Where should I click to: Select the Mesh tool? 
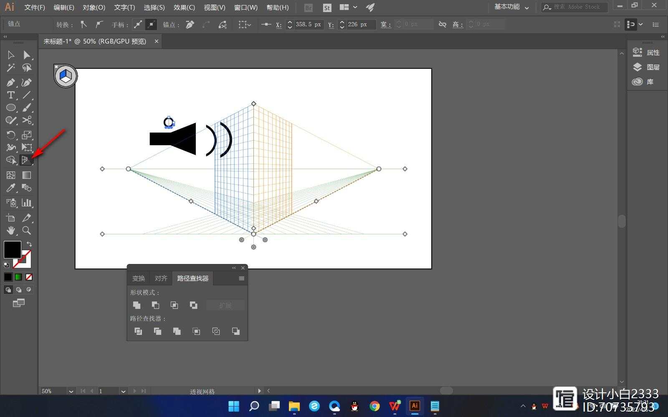[11, 175]
